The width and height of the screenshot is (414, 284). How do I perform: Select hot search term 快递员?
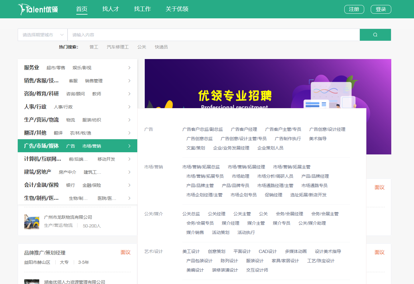(x=161, y=47)
